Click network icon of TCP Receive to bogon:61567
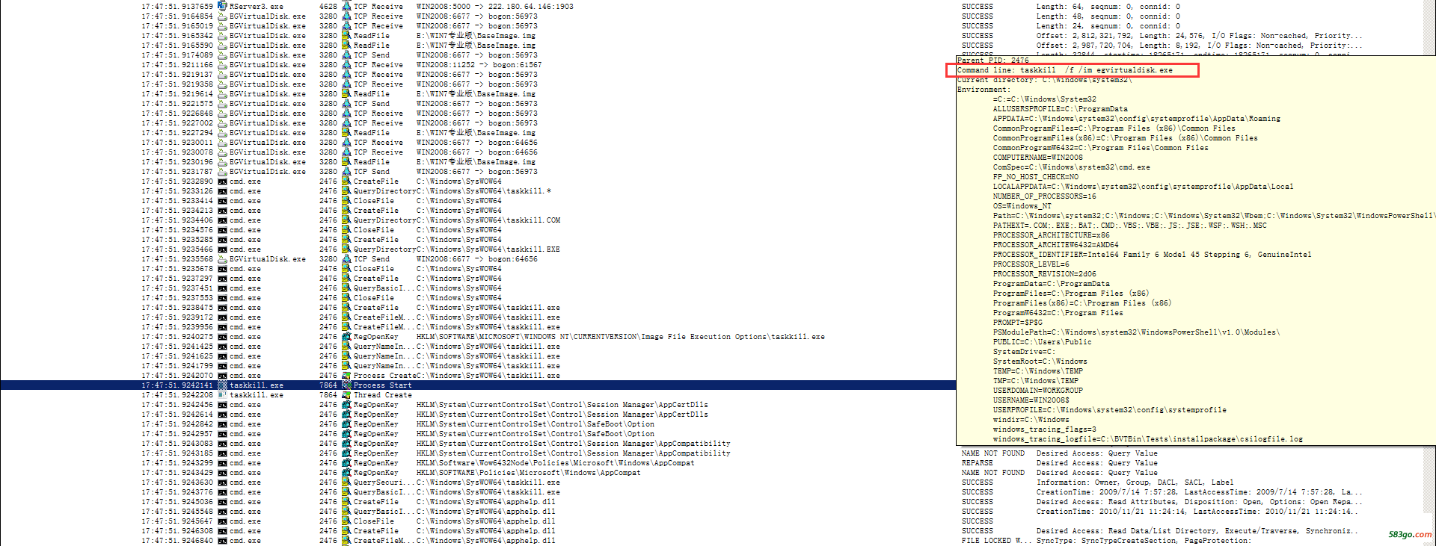This screenshot has width=1436, height=546. [346, 65]
